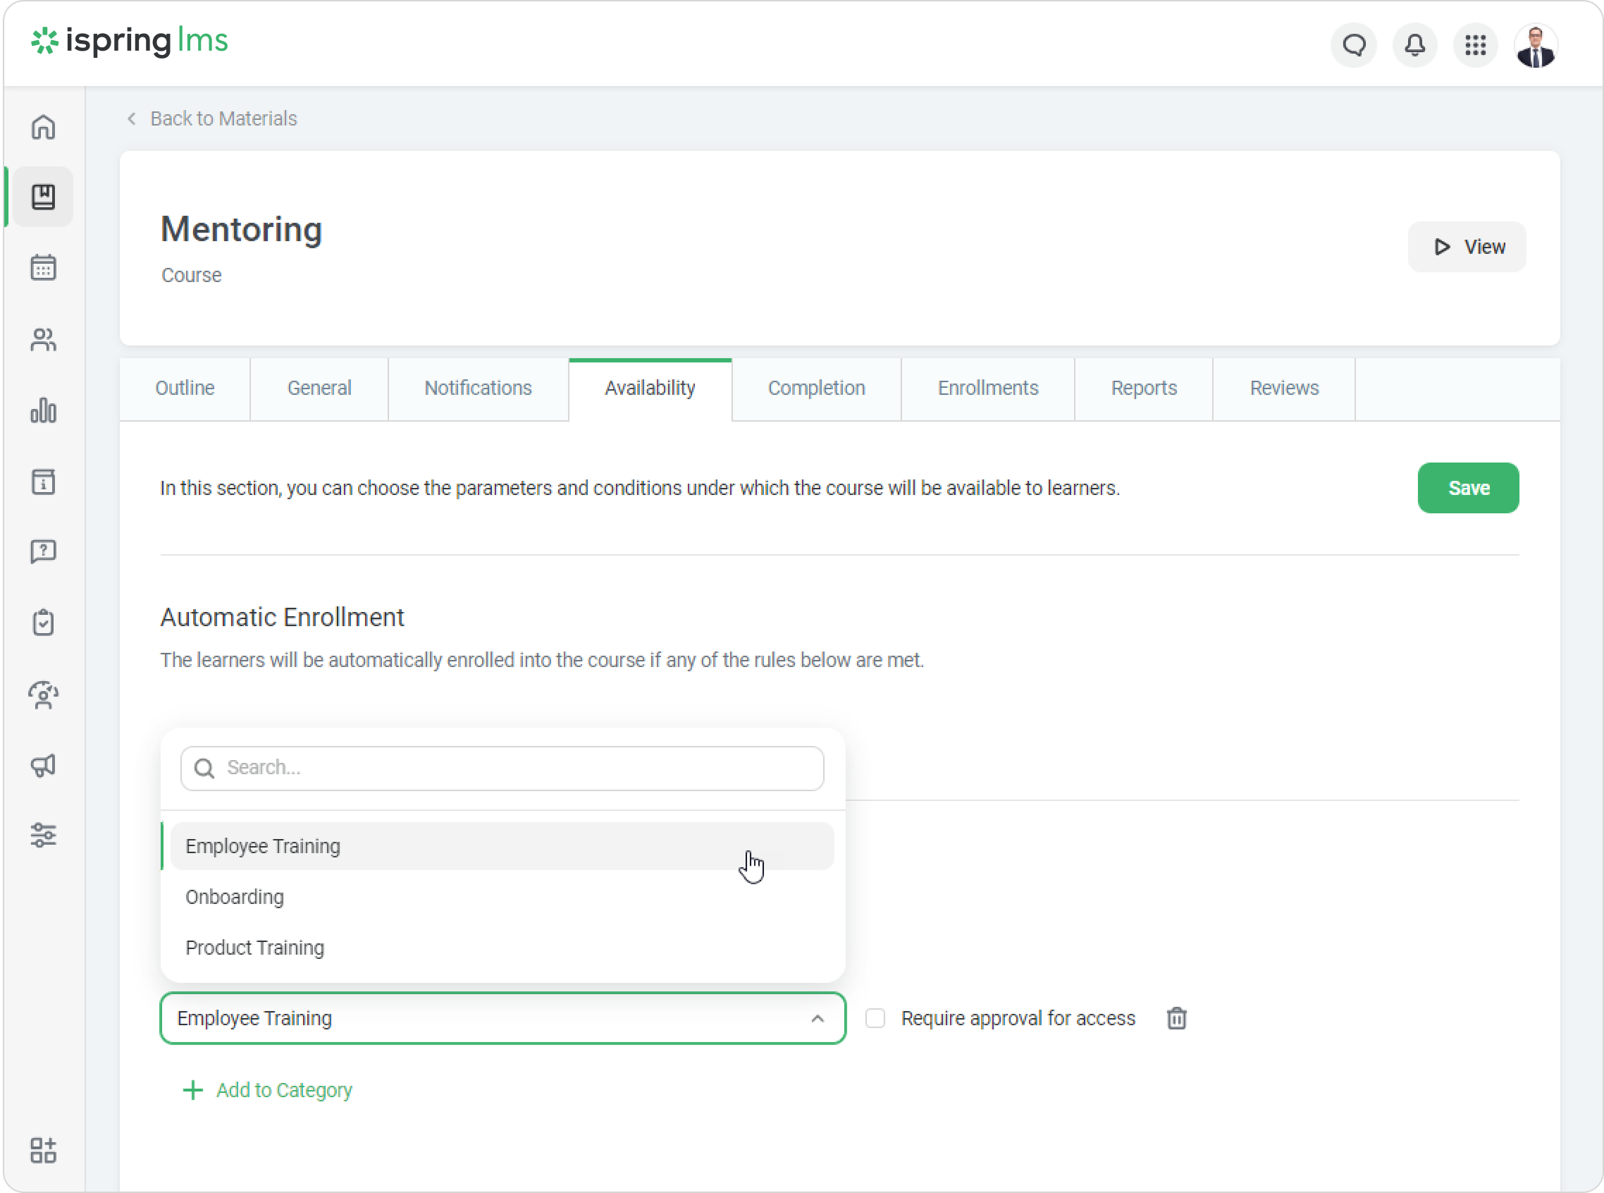Click the megaphone icon in sidebar
Image resolution: width=1604 pixels, height=1193 pixels.
click(x=43, y=766)
